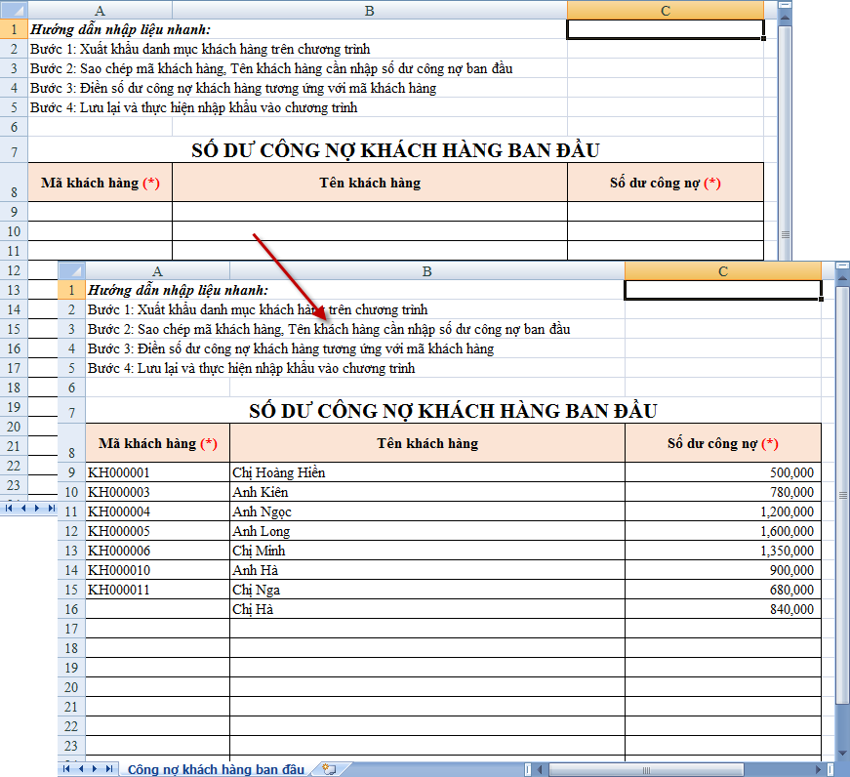The height and width of the screenshot is (777, 850).
Task: Select the cell with name 'Chị Hoàng Hiền'
Action: 426,472
